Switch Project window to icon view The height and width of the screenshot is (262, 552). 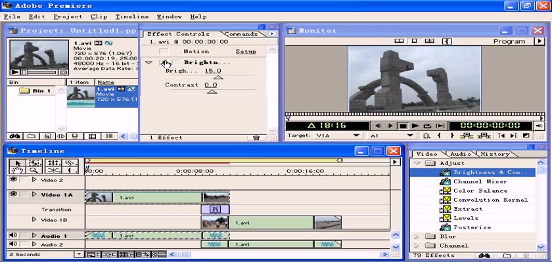(x=75, y=136)
